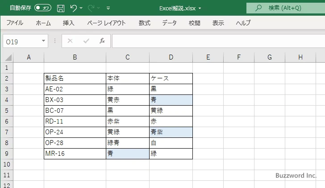Select column A header
The image size is (325, 188).
(29, 57)
